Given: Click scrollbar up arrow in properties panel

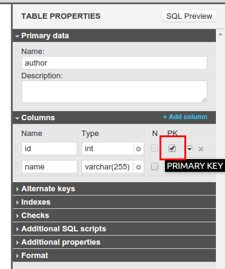Looking at the screenshot, I should [220, 34].
